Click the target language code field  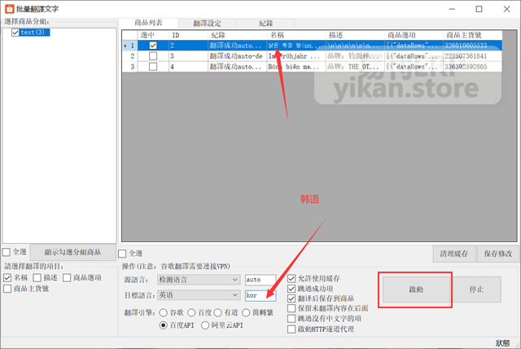260,295
